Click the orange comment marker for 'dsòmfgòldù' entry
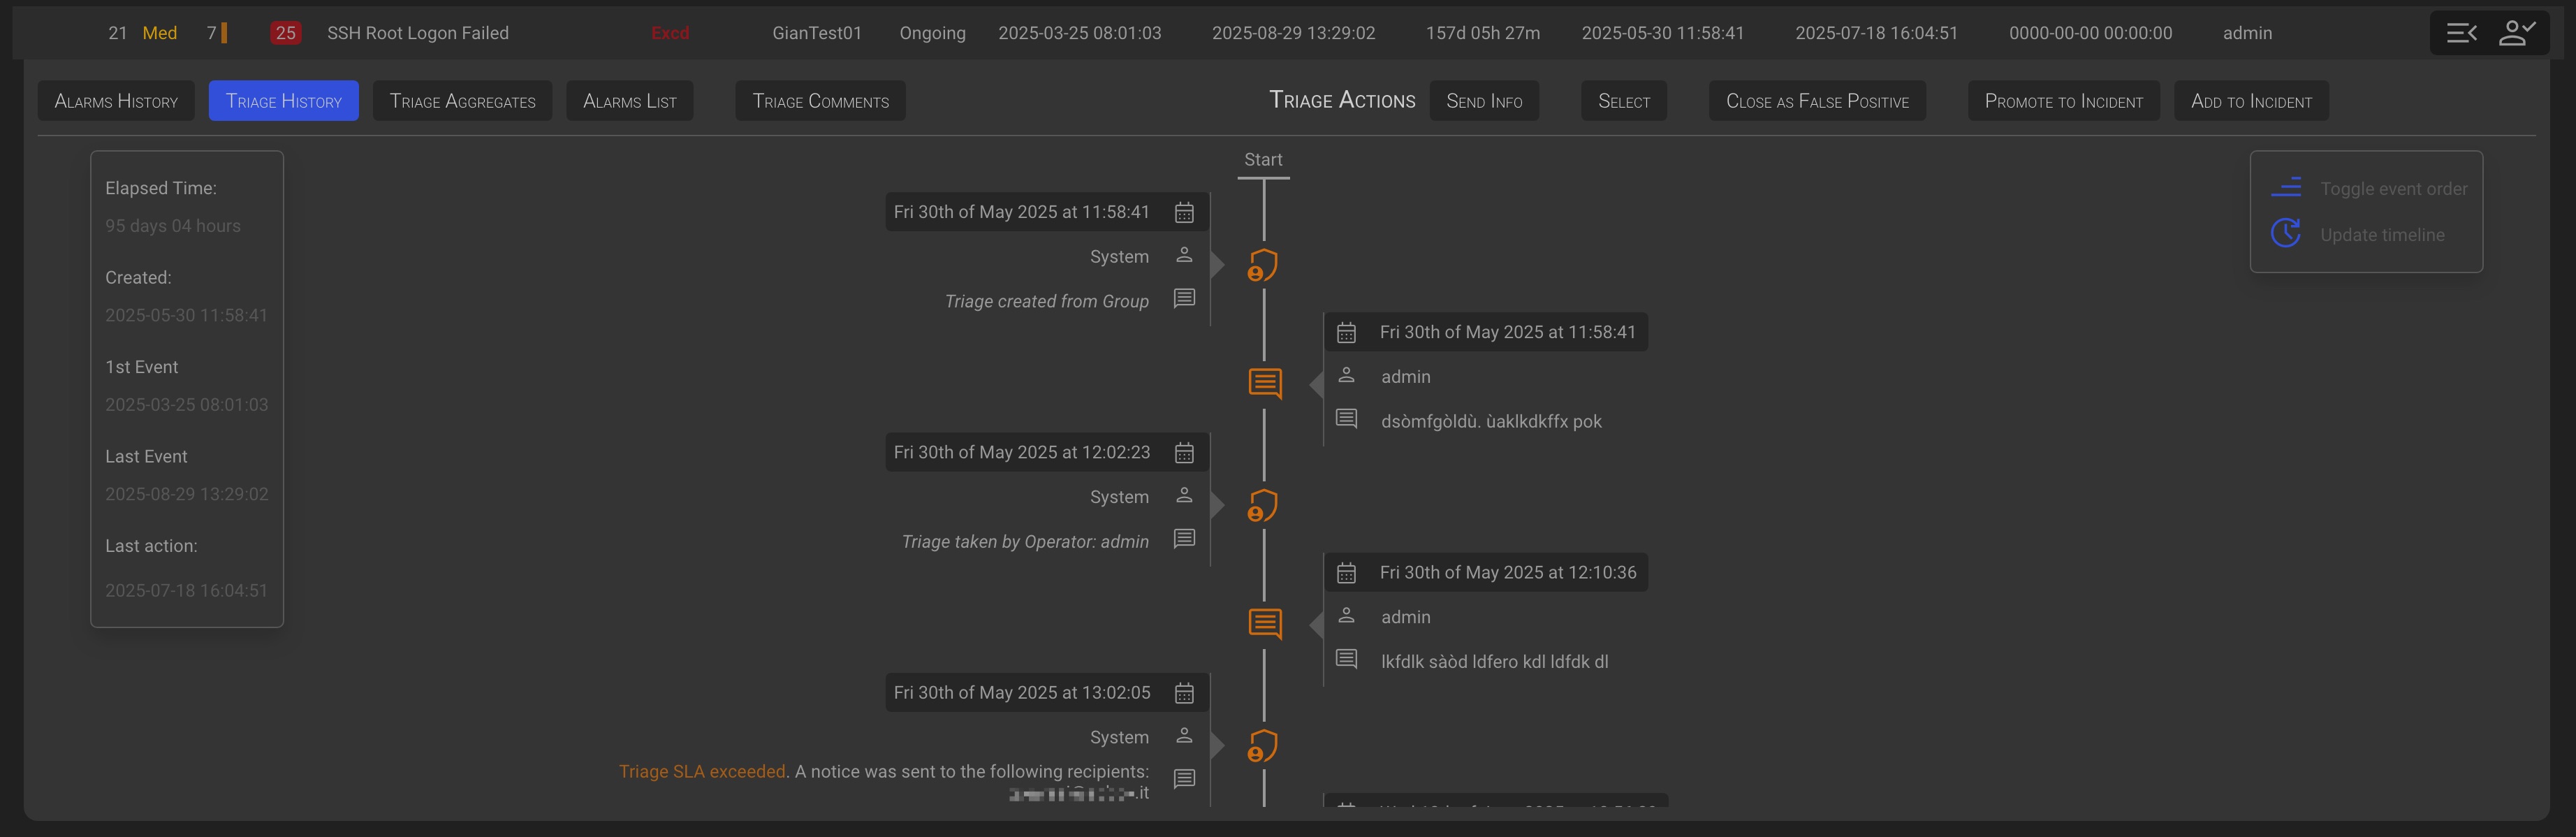Screen dimensions: 2576x837 coord(1265,383)
